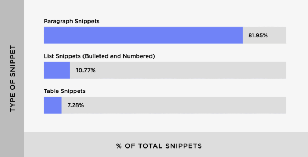
Task: Click the 10.77% percentage value
Action: (86, 71)
